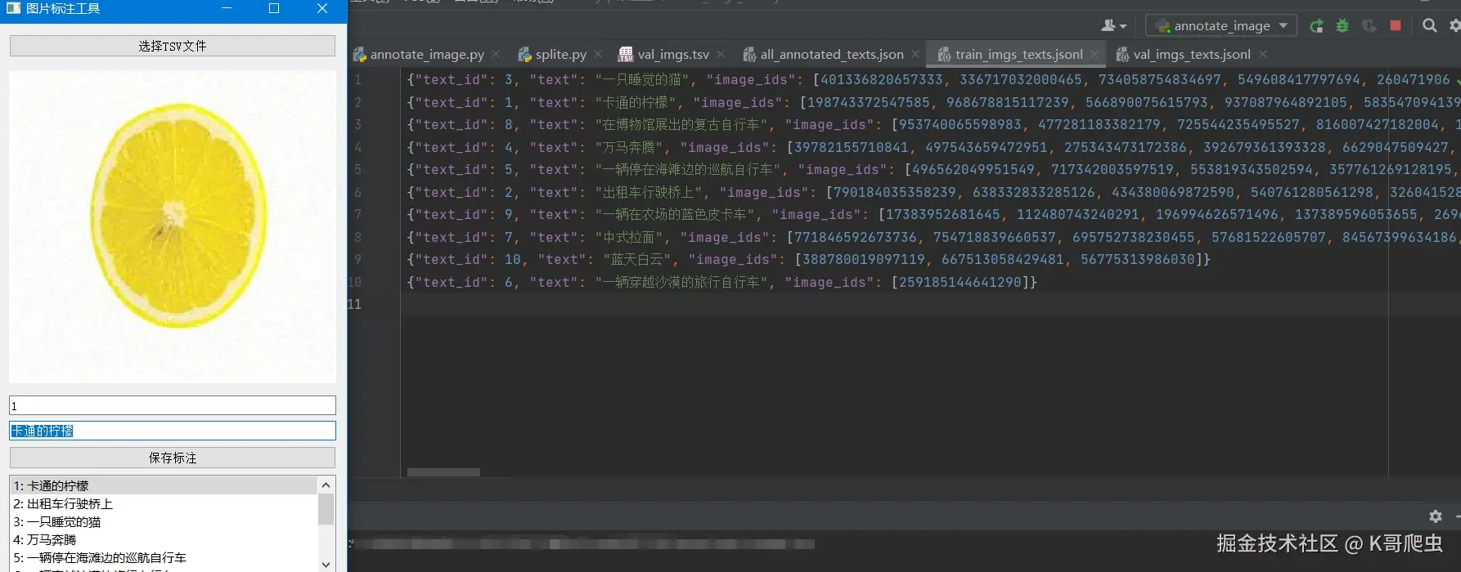Click "一辆穿越沙漠的旅行自行车" in editor line 10
The image size is (1461, 572).
click(681, 283)
